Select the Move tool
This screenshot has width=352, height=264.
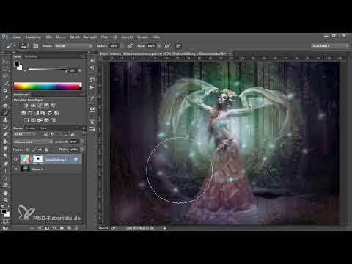click(5, 62)
